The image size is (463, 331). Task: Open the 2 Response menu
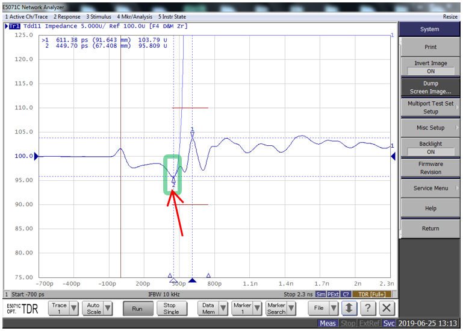pos(66,17)
